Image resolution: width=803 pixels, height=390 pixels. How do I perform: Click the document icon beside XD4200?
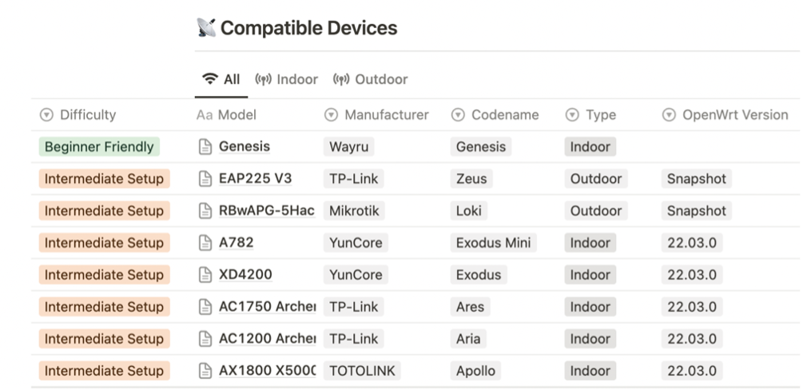pos(205,275)
